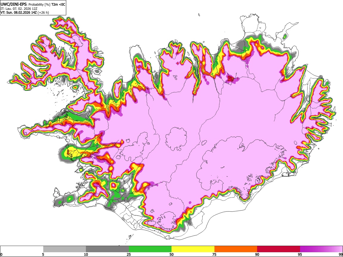Click the dark red 90-95 legend swatch
This screenshot has height=257, width=343.
[x=279, y=249]
